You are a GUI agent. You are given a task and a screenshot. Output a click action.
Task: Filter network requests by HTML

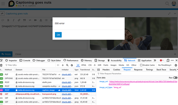84,65
